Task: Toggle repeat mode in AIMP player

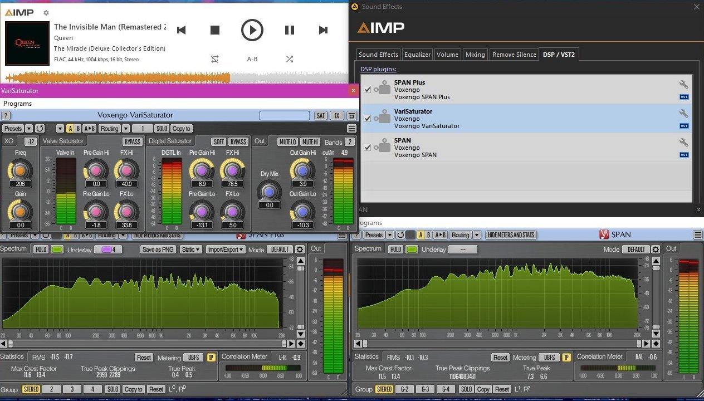Action: (215, 58)
